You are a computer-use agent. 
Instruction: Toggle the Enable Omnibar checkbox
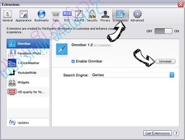pyautogui.click(x=73, y=61)
